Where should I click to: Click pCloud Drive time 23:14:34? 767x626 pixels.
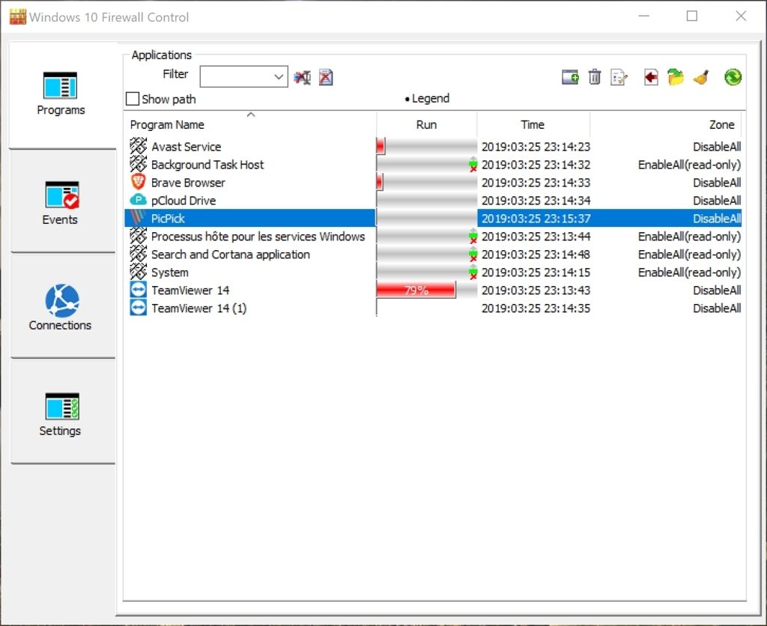tap(536, 201)
